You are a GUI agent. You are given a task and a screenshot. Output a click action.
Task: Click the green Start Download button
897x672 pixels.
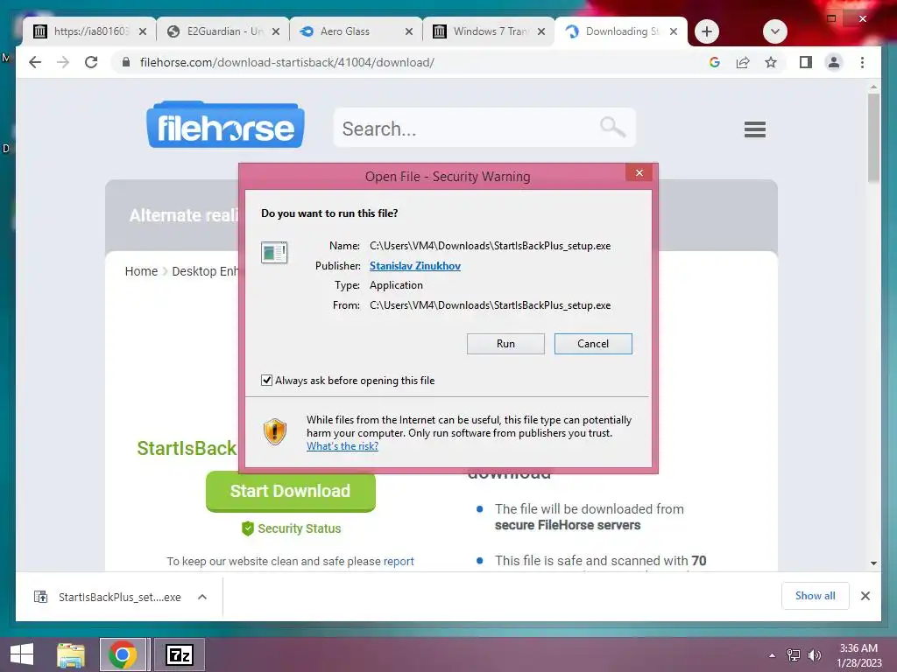click(291, 491)
